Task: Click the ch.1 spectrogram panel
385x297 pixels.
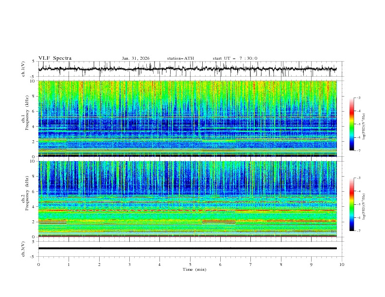Action: coord(187,118)
